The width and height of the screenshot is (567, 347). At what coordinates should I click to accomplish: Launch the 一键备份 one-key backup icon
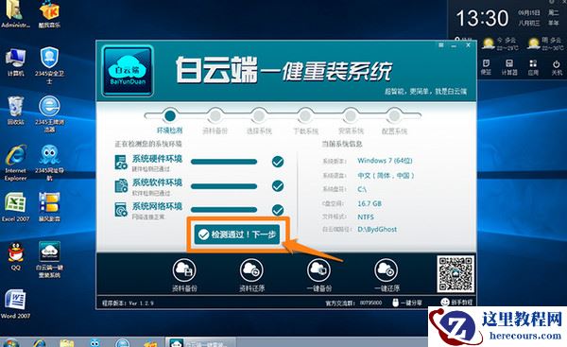click(x=318, y=269)
